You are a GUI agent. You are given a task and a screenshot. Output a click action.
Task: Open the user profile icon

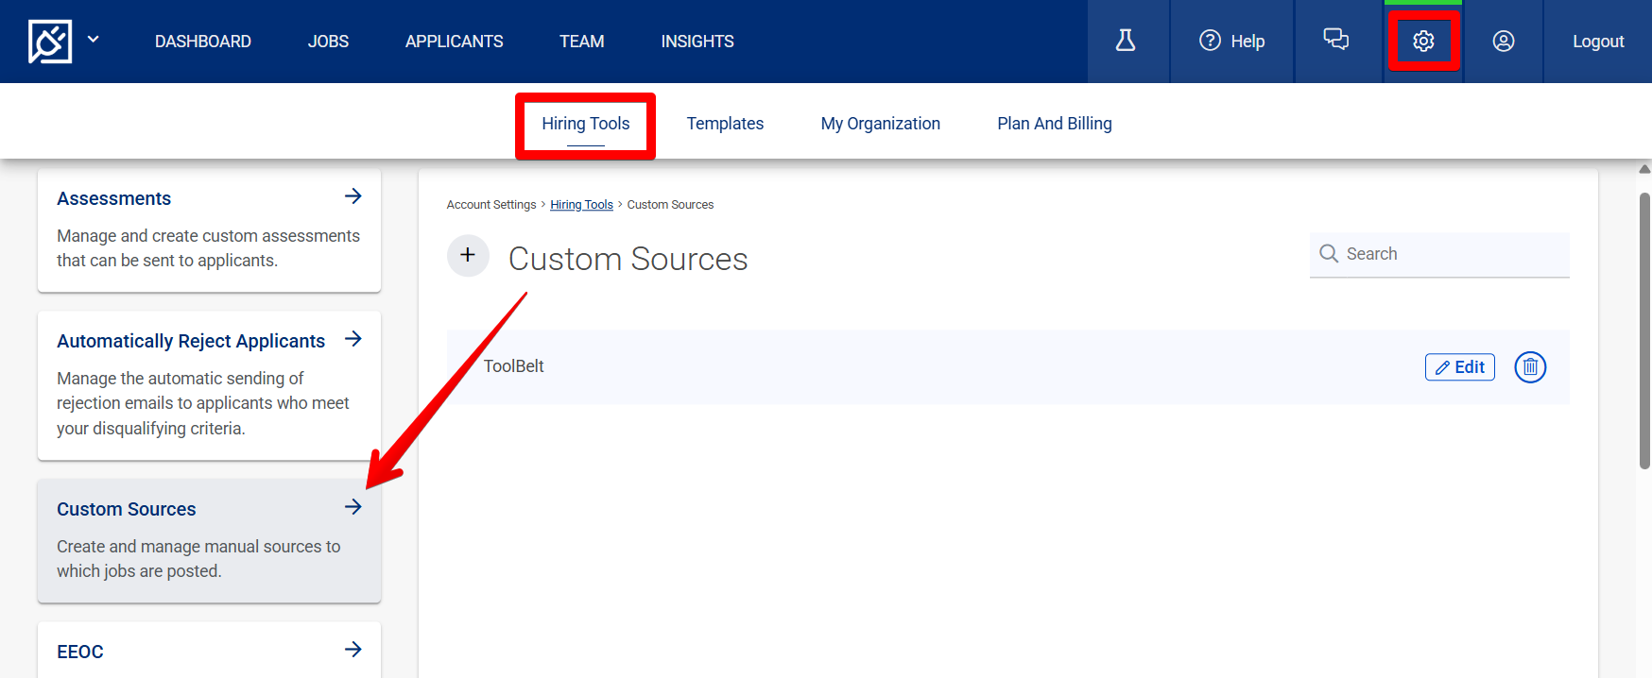[1503, 41]
